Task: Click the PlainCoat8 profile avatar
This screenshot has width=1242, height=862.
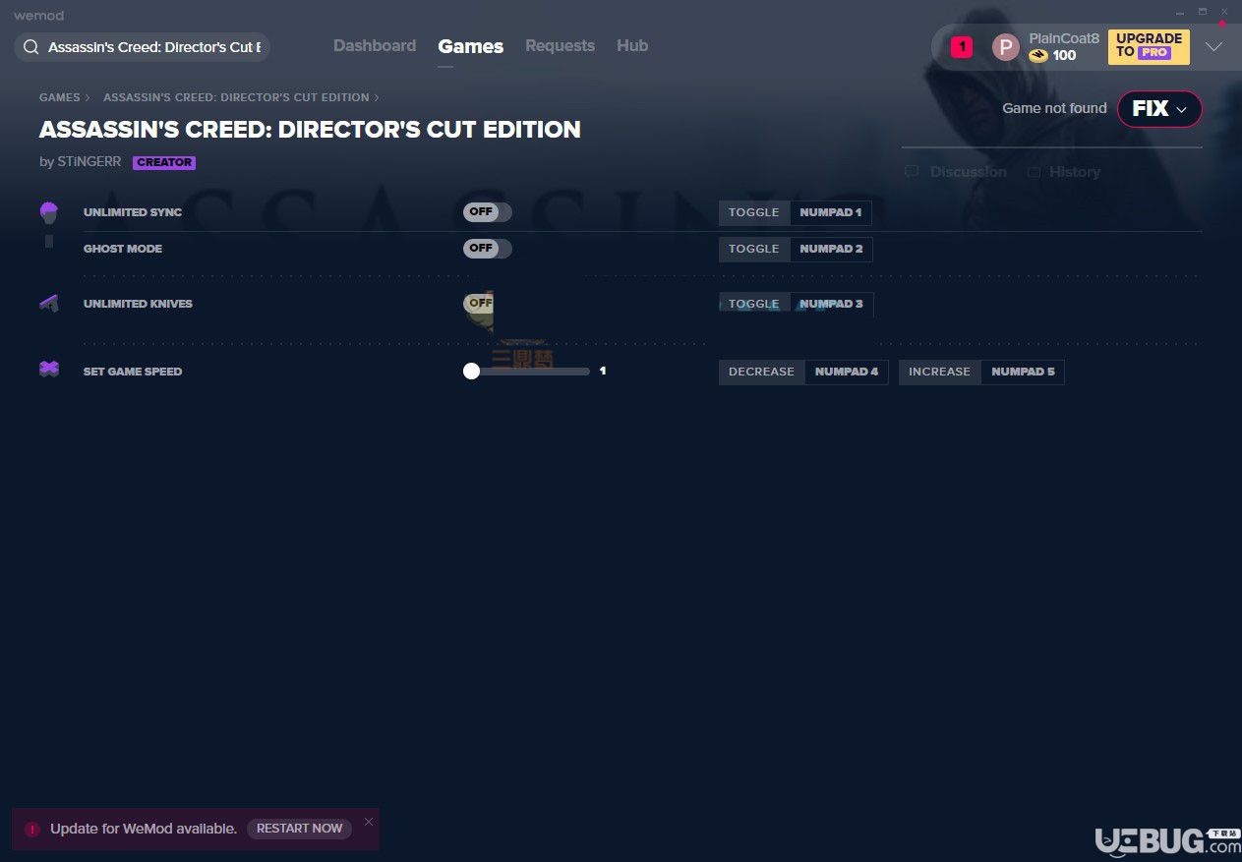Action: click(x=1005, y=46)
